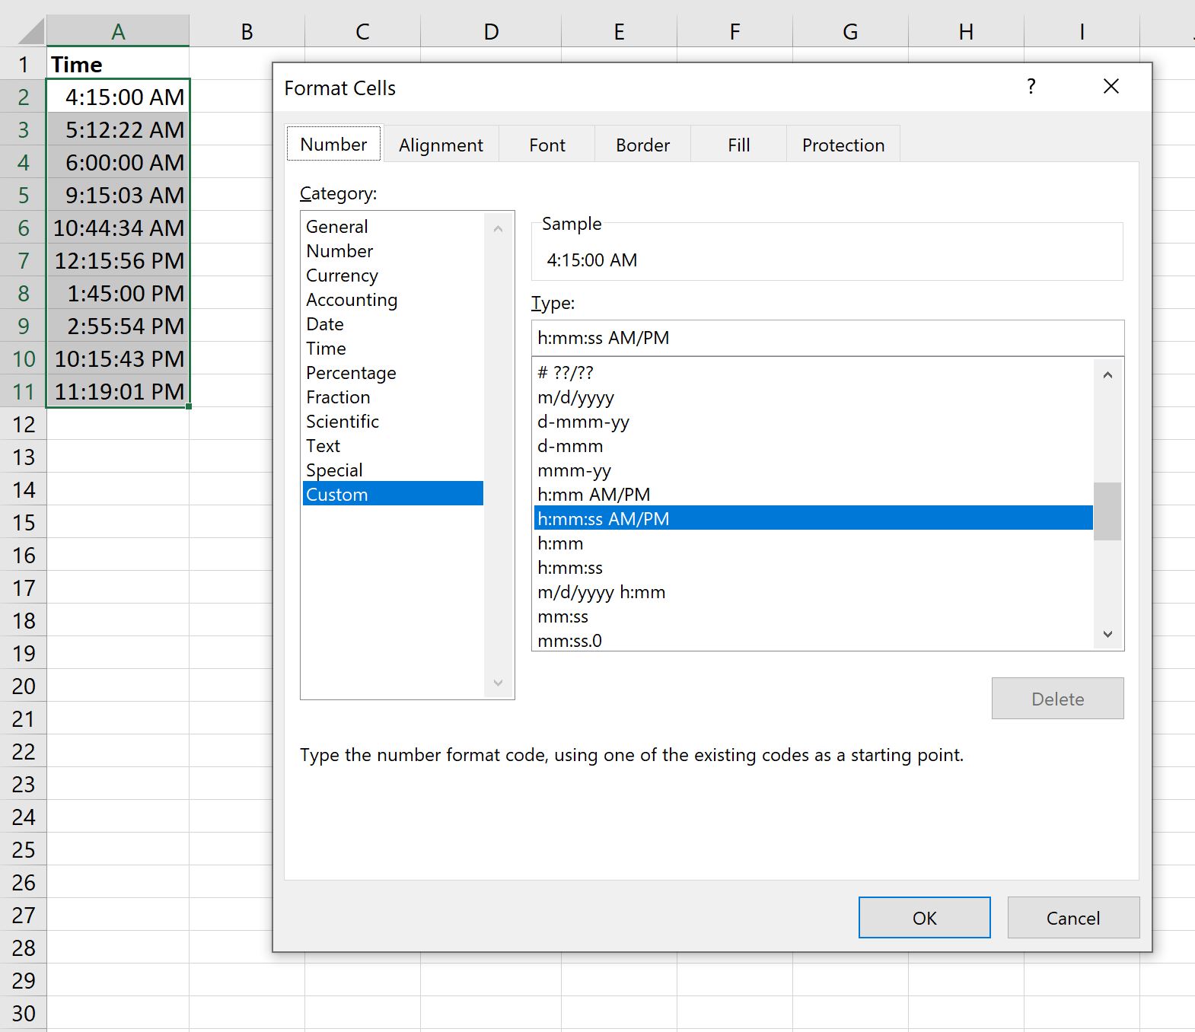Go to the Protection tab
This screenshot has height=1032, width=1195.
click(x=843, y=145)
